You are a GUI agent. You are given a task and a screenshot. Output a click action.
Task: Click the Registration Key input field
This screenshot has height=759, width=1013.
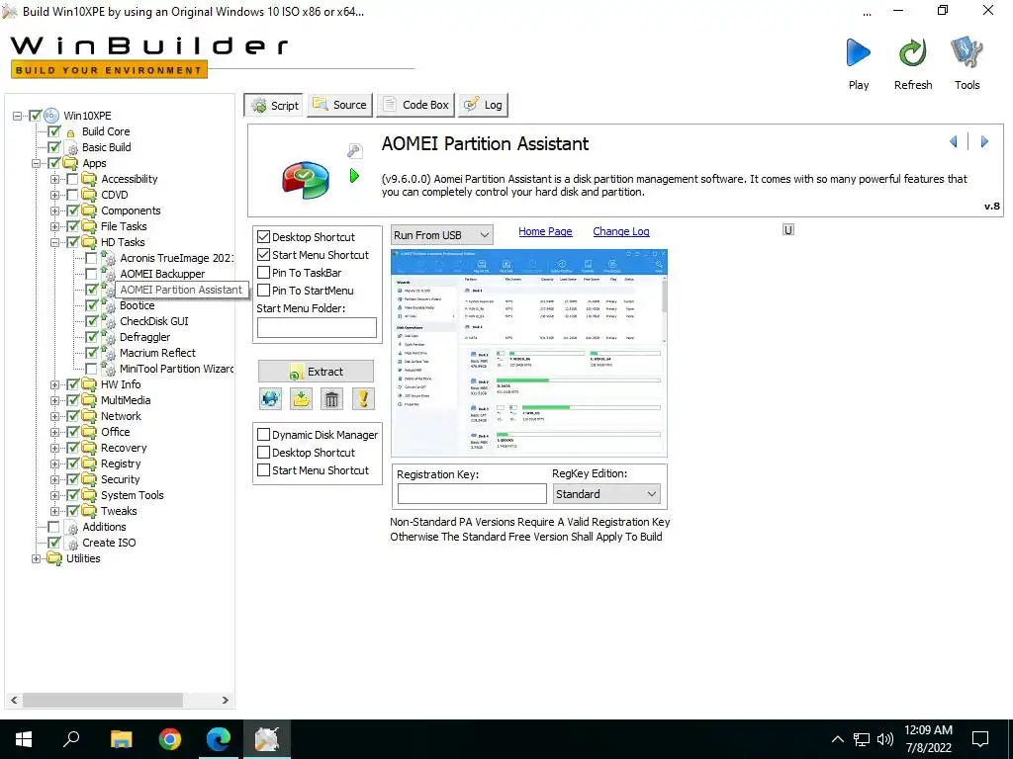tap(472, 494)
